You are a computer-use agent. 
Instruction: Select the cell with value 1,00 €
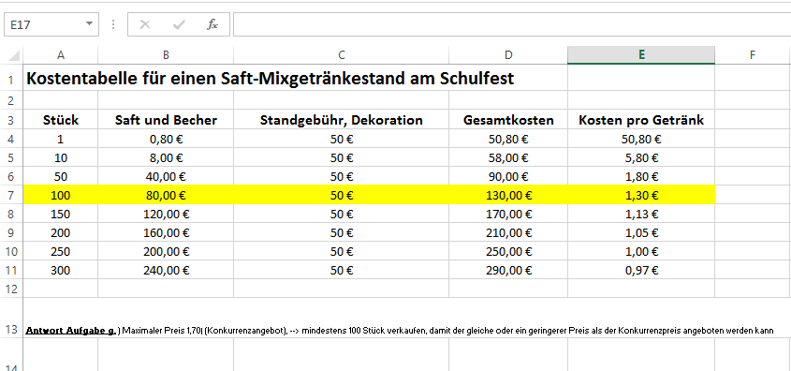coord(641,251)
